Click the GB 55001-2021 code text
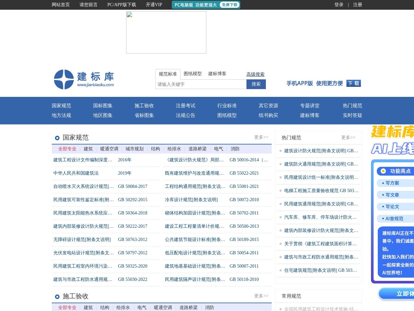Screen dimensions: 414x311 click(x=244, y=187)
